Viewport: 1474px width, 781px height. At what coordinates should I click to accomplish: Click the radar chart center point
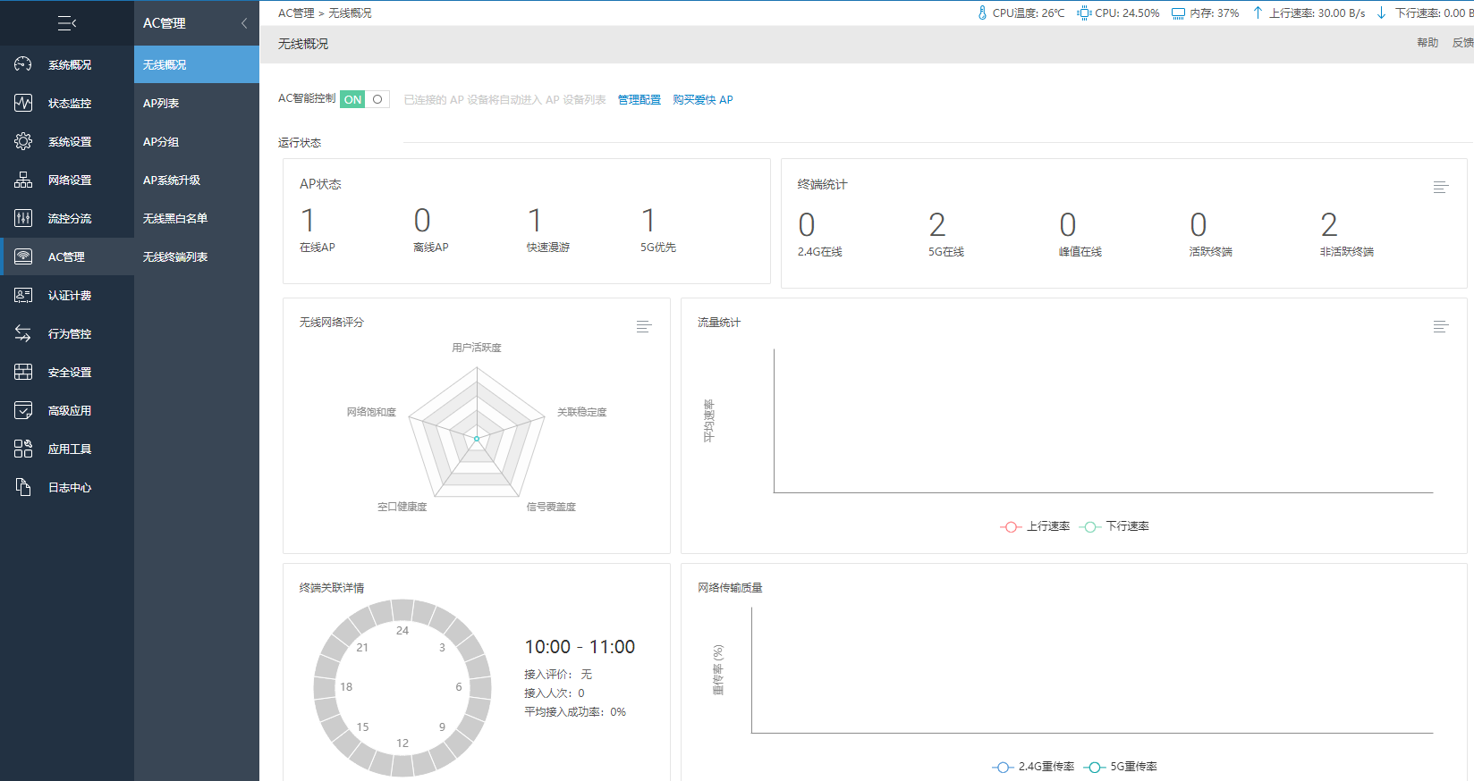click(477, 439)
